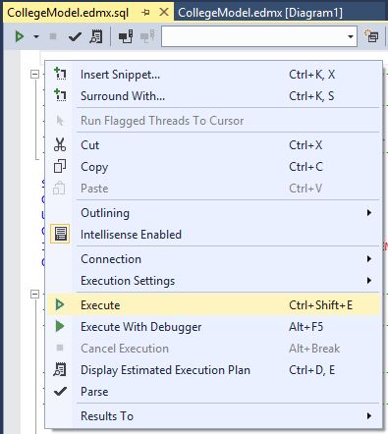Click the database combo box arrow
Image resolution: width=388 pixels, height=434 pixels.
[x=351, y=36]
